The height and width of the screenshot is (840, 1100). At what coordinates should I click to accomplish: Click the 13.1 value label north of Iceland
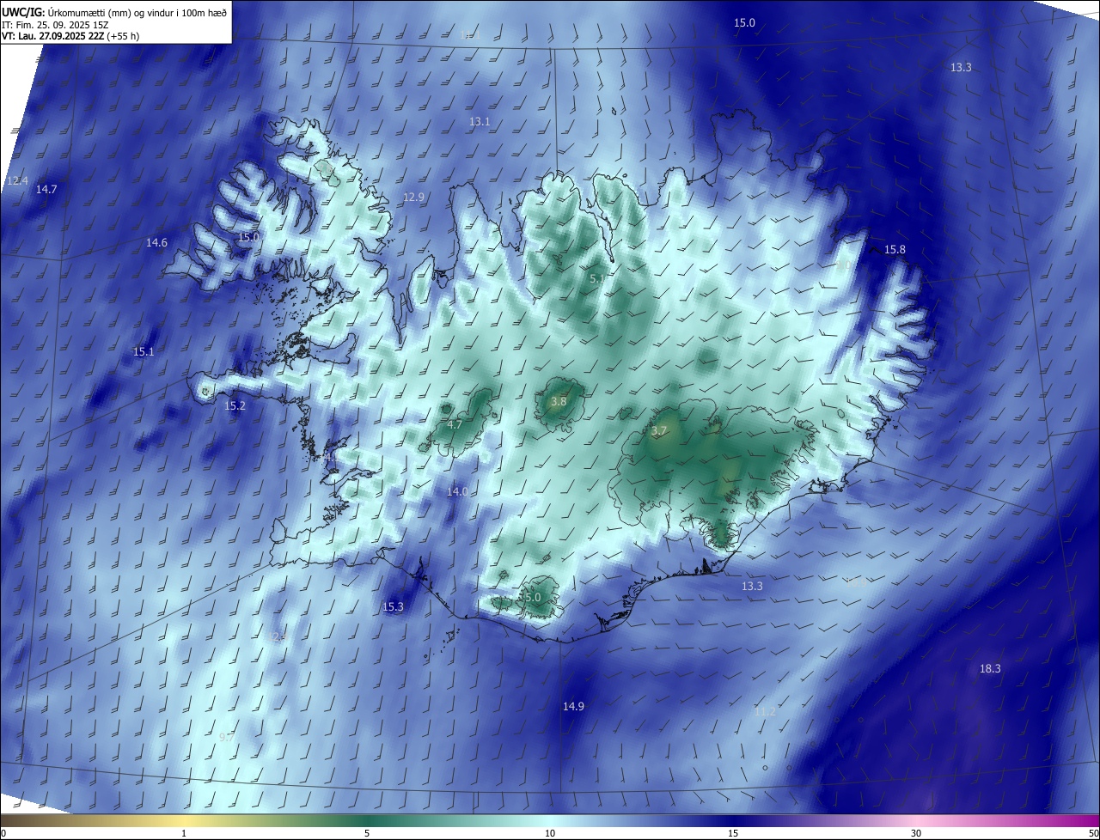pyautogui.click(x=480, y=122)
